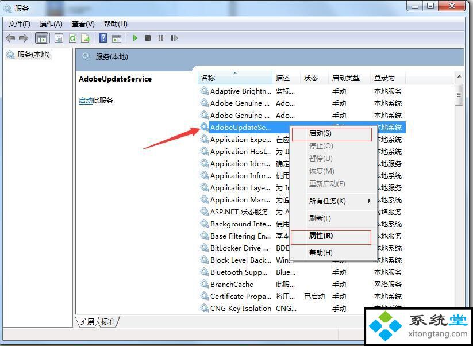Select the Application Host service name

pos(240,151)
